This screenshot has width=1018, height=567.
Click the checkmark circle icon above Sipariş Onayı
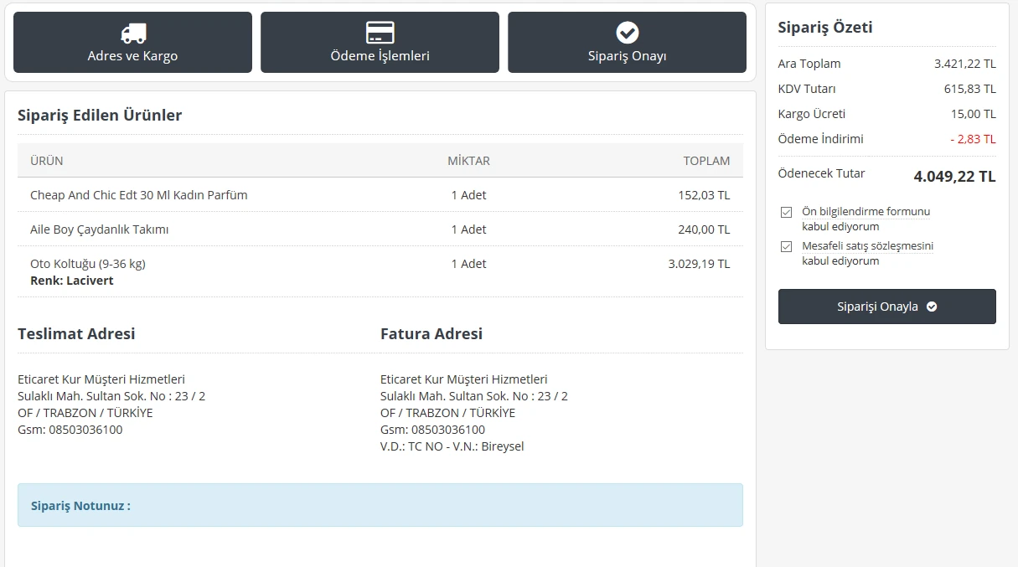[627, 33]
